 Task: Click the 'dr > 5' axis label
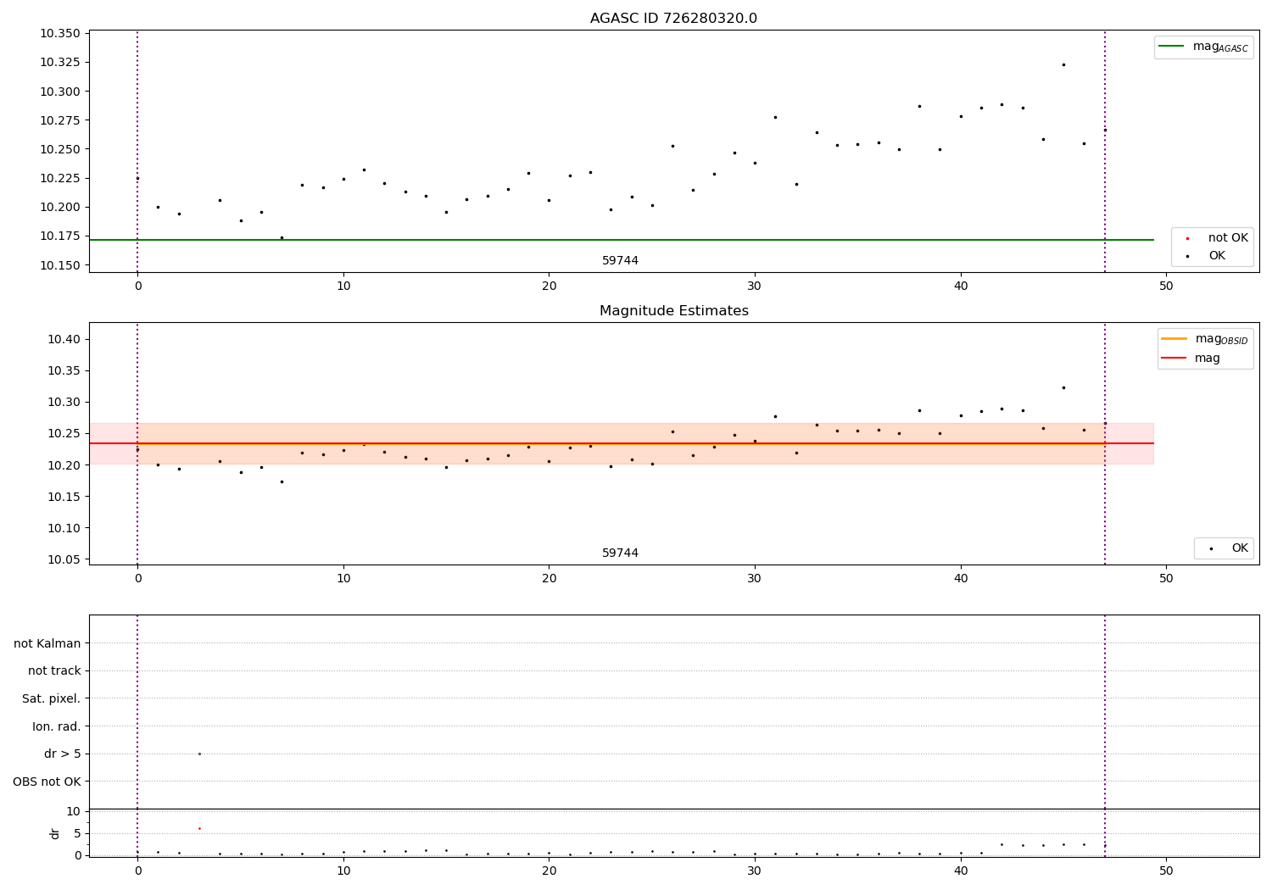click(62, 754)
